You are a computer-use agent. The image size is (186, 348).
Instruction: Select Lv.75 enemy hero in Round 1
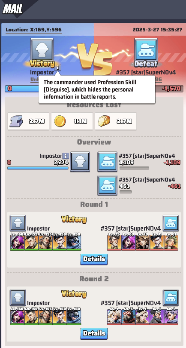pyautogui.click(x=114, y=241)
